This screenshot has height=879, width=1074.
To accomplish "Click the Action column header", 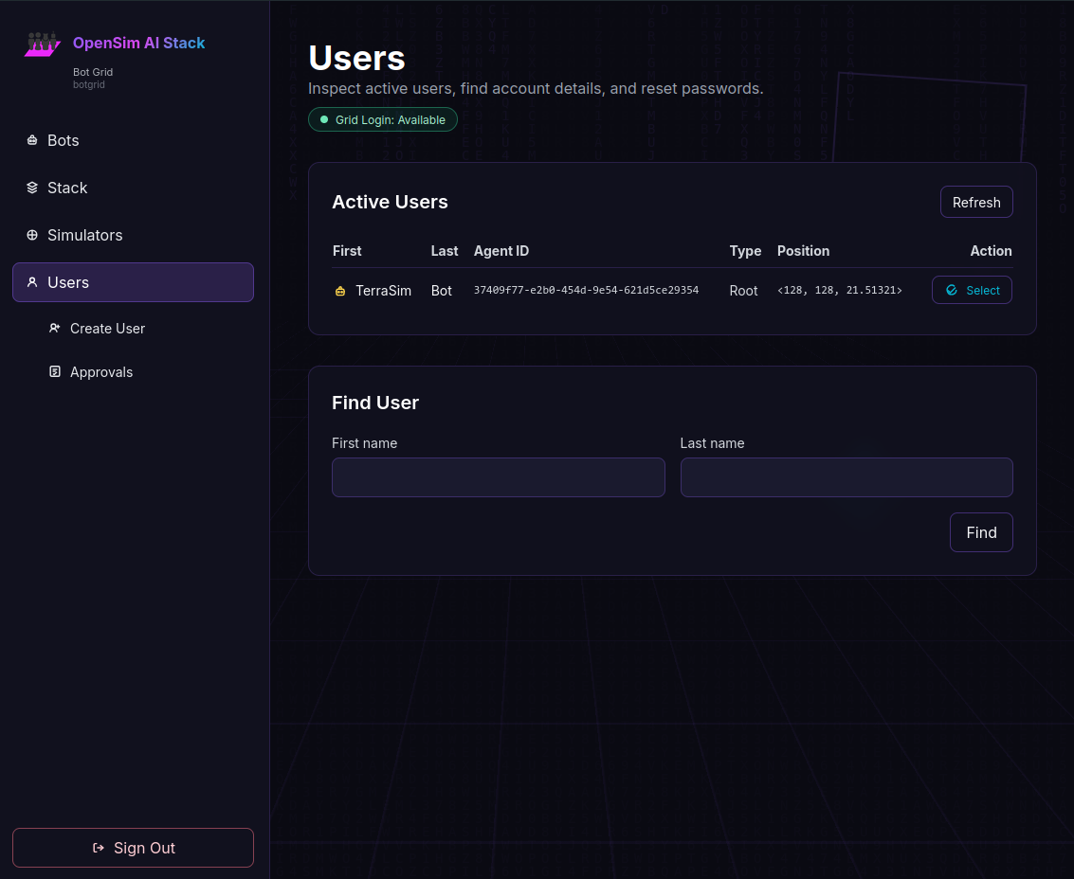I will tap(991, 251).
